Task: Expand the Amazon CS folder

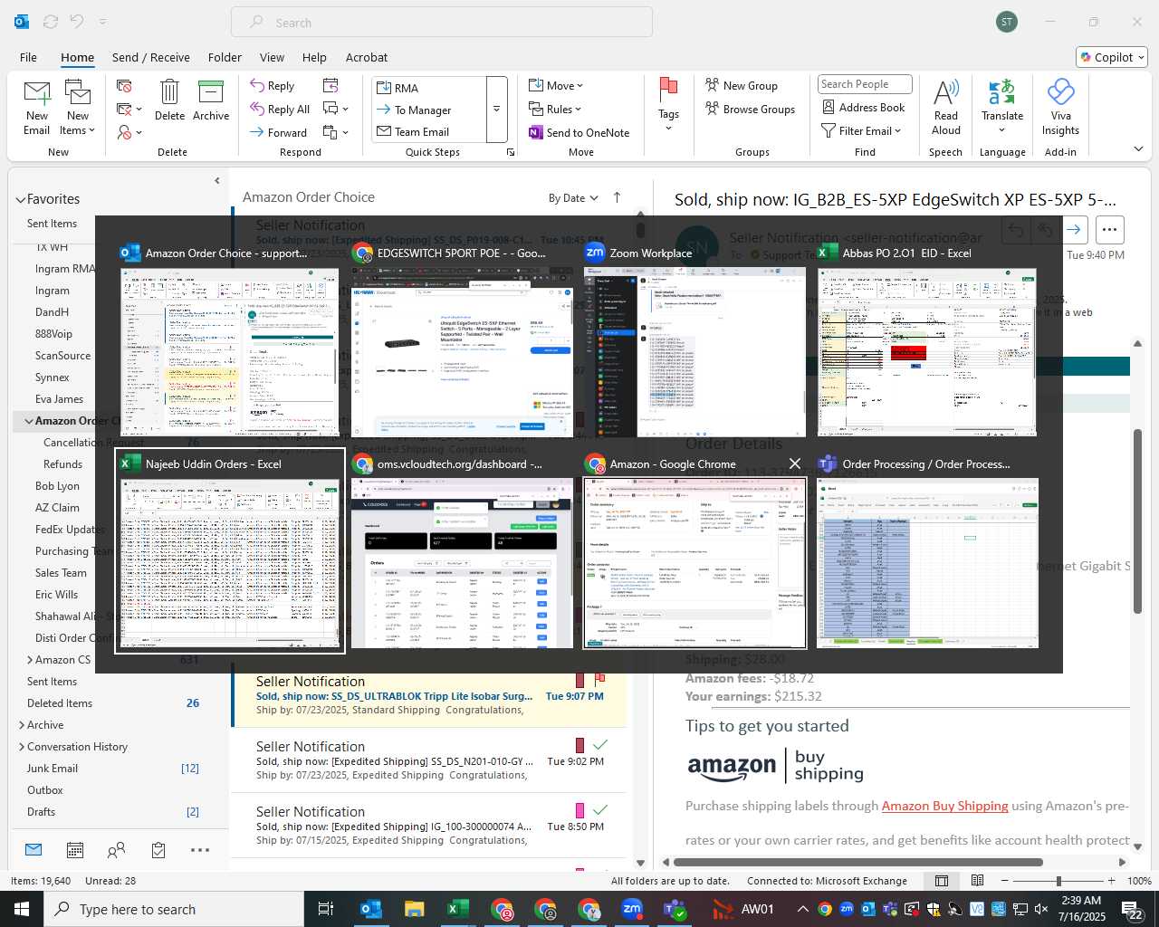Action: point(30,660)
